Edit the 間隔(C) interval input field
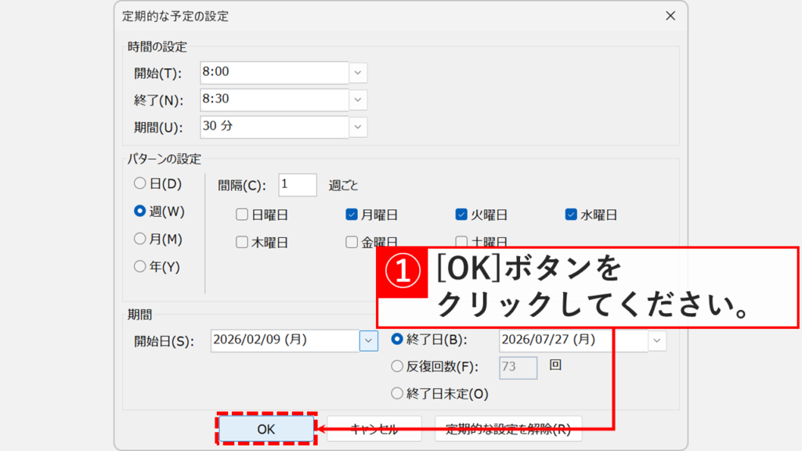 297,185
